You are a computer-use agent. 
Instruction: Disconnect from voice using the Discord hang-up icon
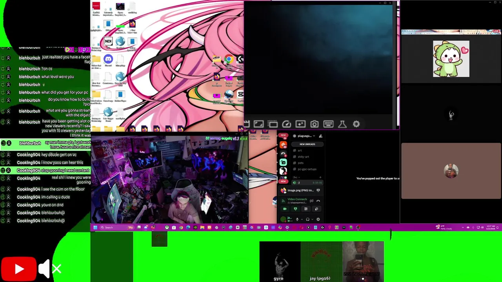[x=318, y=201]
